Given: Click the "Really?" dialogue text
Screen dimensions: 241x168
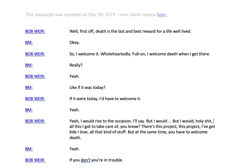Looking at the screenshot, I should point(76,65).
